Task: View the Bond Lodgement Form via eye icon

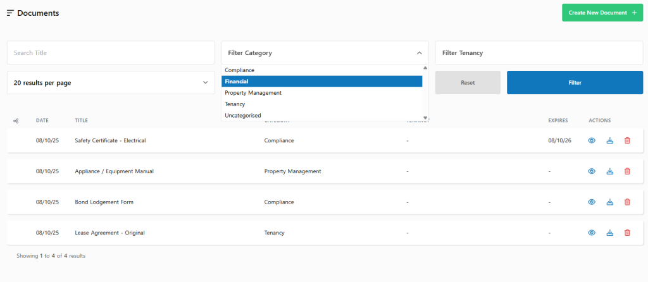Action: coord(592,202)
